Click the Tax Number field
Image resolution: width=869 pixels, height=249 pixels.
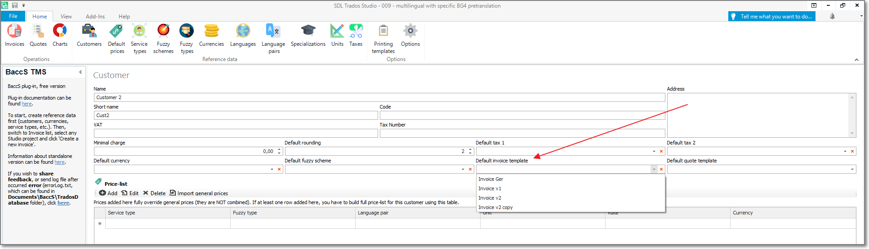(x=522, y=133)
